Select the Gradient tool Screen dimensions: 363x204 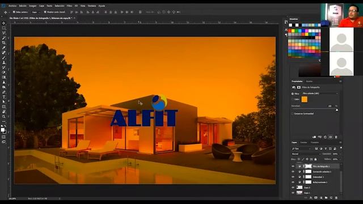tap(4, 77)
